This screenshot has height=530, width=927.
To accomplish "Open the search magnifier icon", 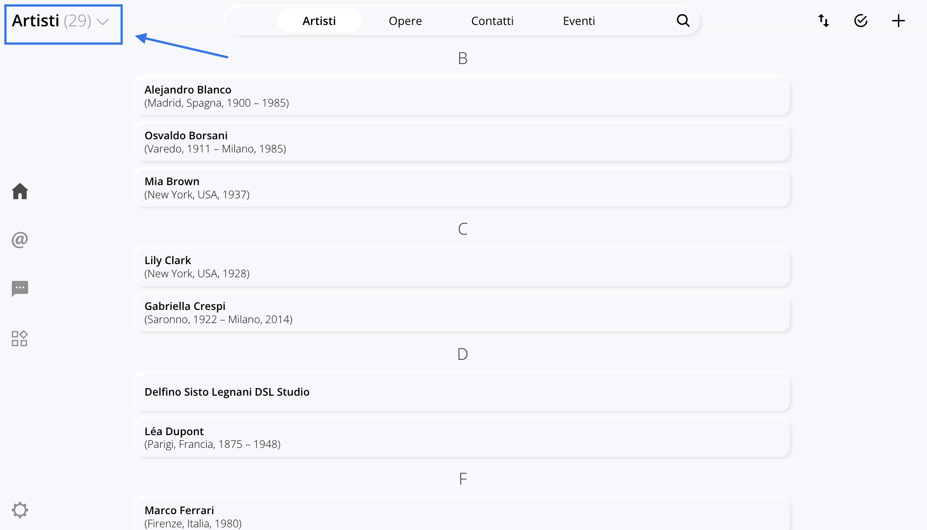I will click(x=683, y=20).
